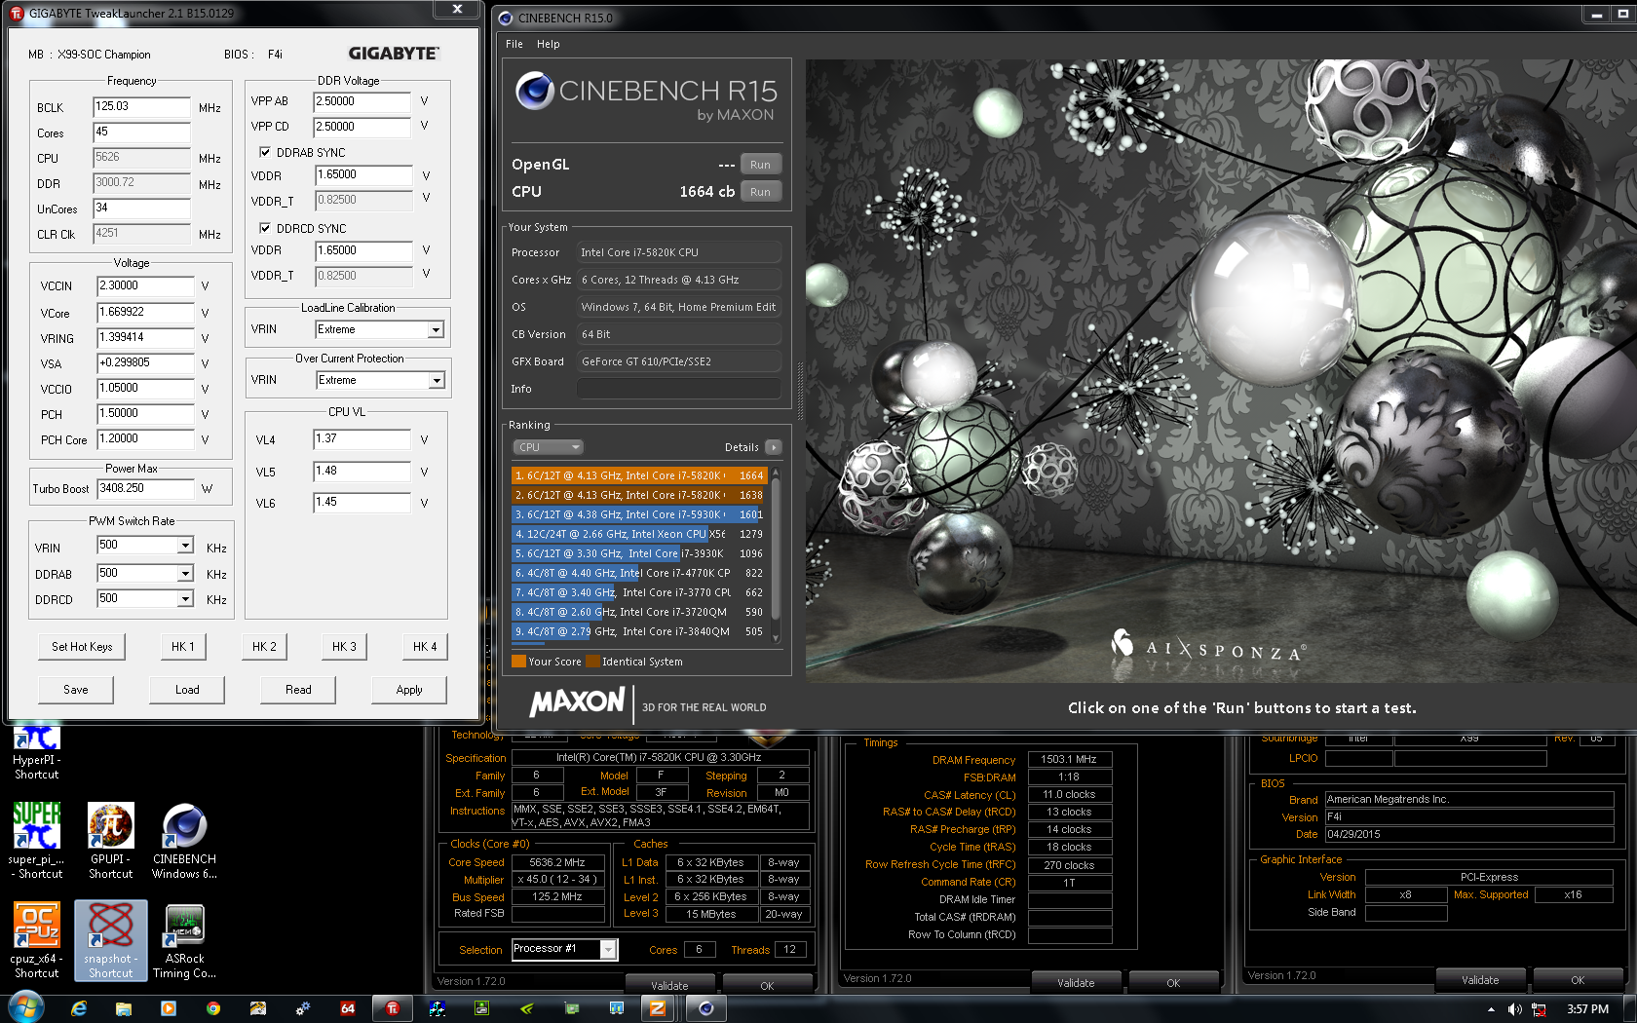
Task: Open the HyperPI desktop shortcut
Action: click(37, 752)
